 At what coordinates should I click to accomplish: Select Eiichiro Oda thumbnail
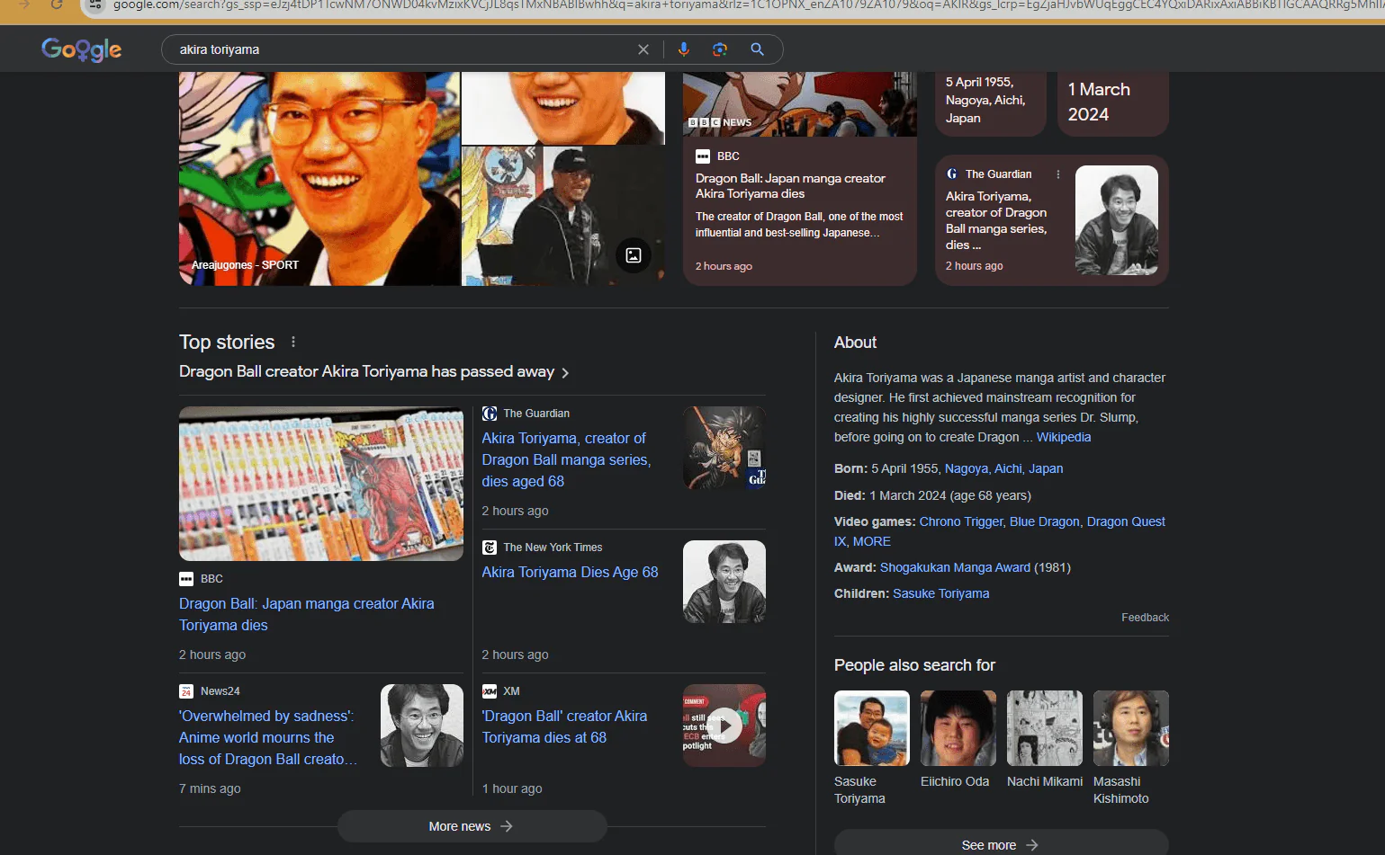point(958,728)
